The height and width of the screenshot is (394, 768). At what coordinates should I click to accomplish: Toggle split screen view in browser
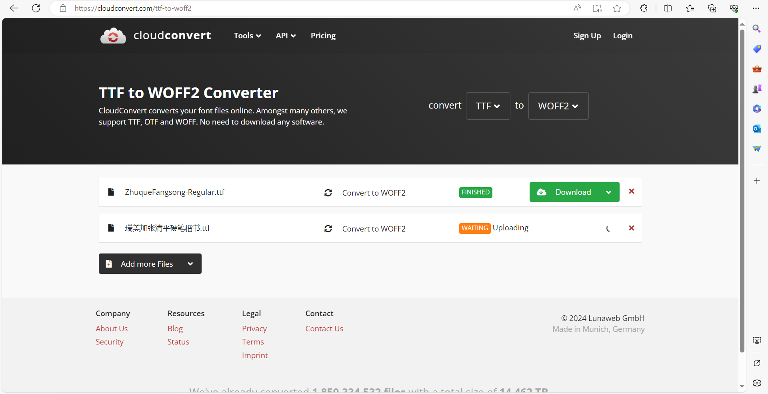(668, 8)
